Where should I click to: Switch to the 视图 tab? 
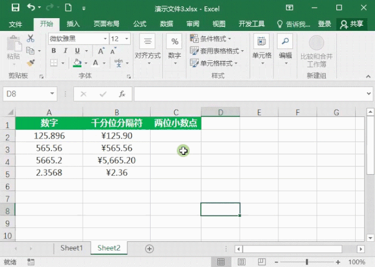click(219, 24)
